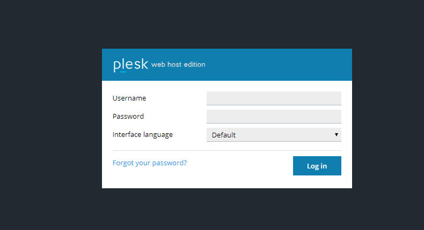Click the Username label
This screenshot has width=424, height=230.
tap(129, 98)
